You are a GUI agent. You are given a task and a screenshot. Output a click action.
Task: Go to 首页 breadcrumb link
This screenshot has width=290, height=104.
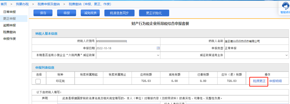coord(4,4)
